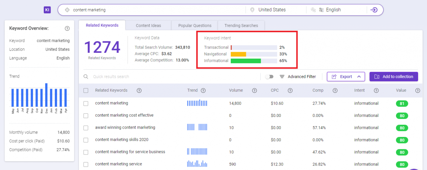Click keyword 'content marketing for service business'
Image resolution: width=427 pixels, height=170 pixels.
[x=130, y=152]
